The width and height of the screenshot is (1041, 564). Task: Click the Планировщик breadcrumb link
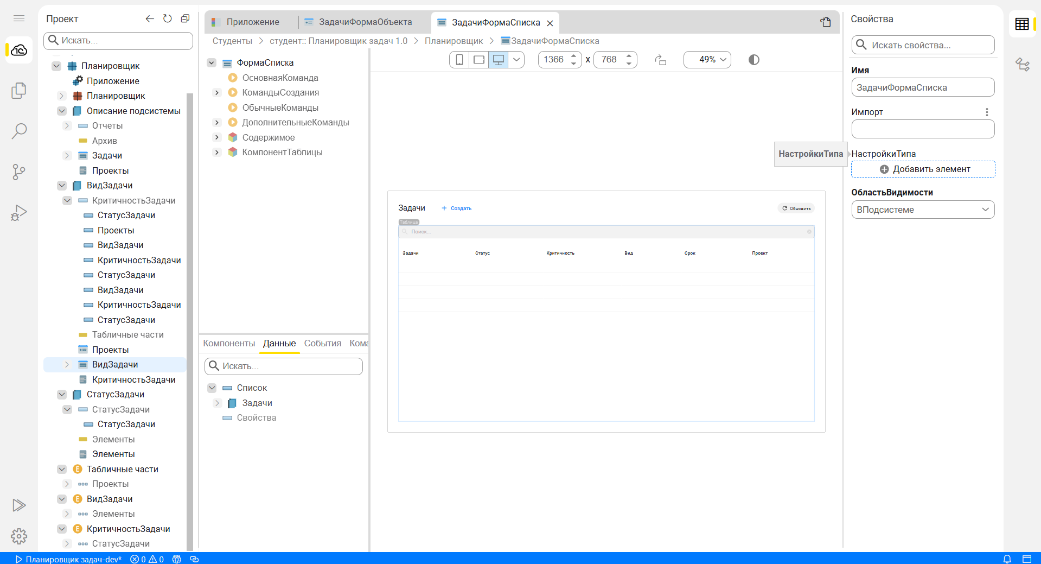click(x=454, y=41)
